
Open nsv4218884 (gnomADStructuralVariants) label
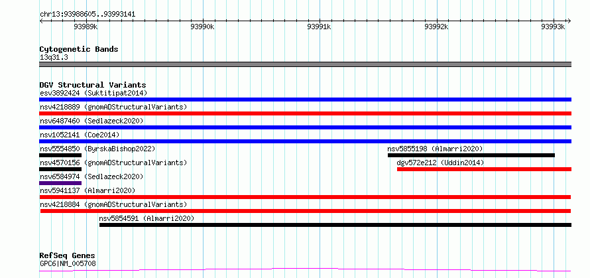(113, 204)
